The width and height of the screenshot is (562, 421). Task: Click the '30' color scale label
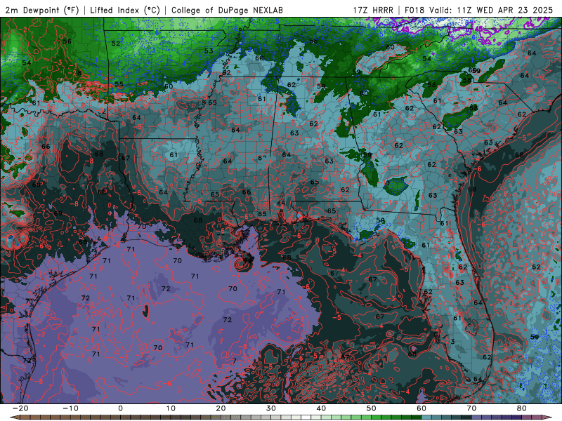point(271,408)
